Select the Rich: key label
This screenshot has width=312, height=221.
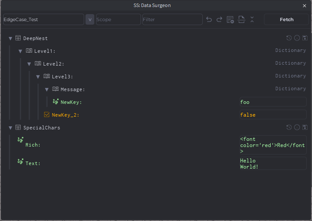click(33, 145)
